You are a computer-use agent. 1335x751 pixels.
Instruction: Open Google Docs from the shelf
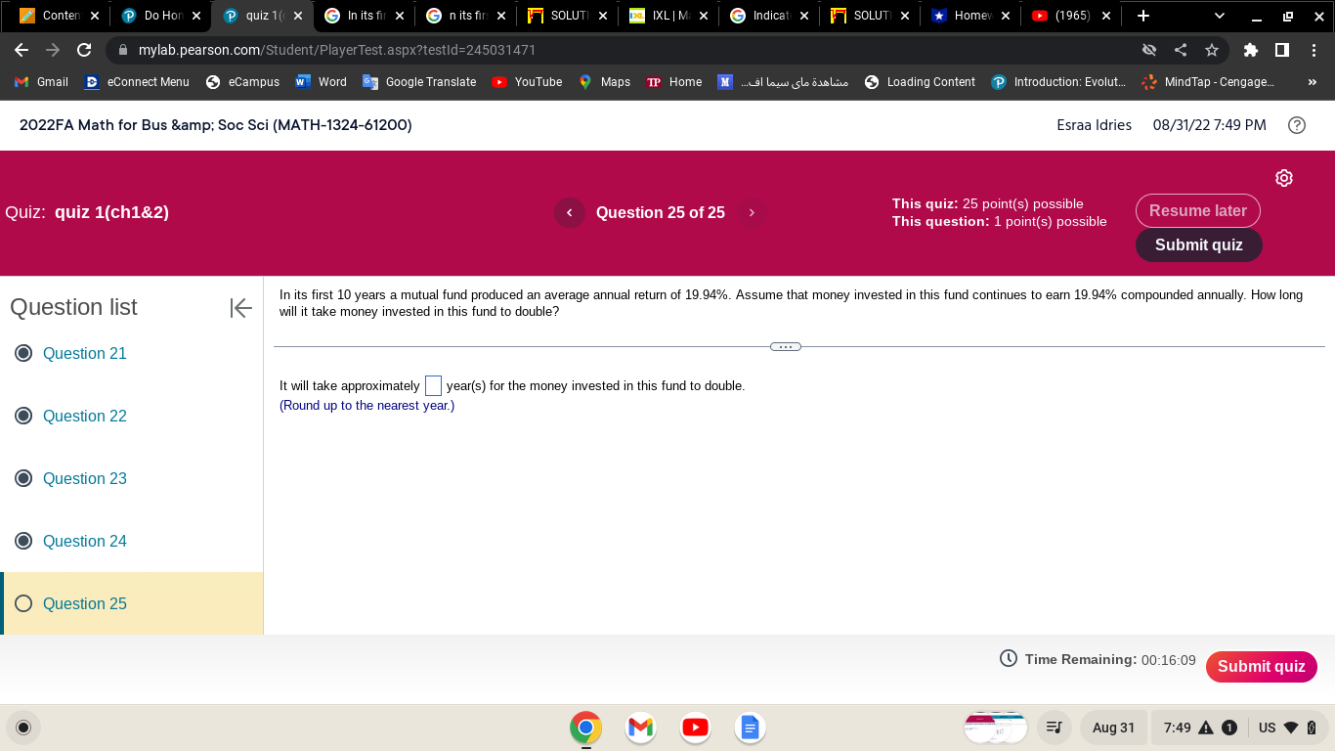(x=750, y=728)
